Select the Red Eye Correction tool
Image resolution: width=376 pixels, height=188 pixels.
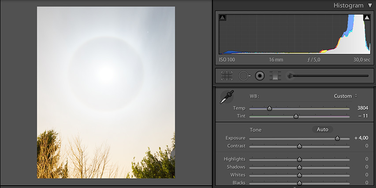pyautogui.click(x=260, y=76)
